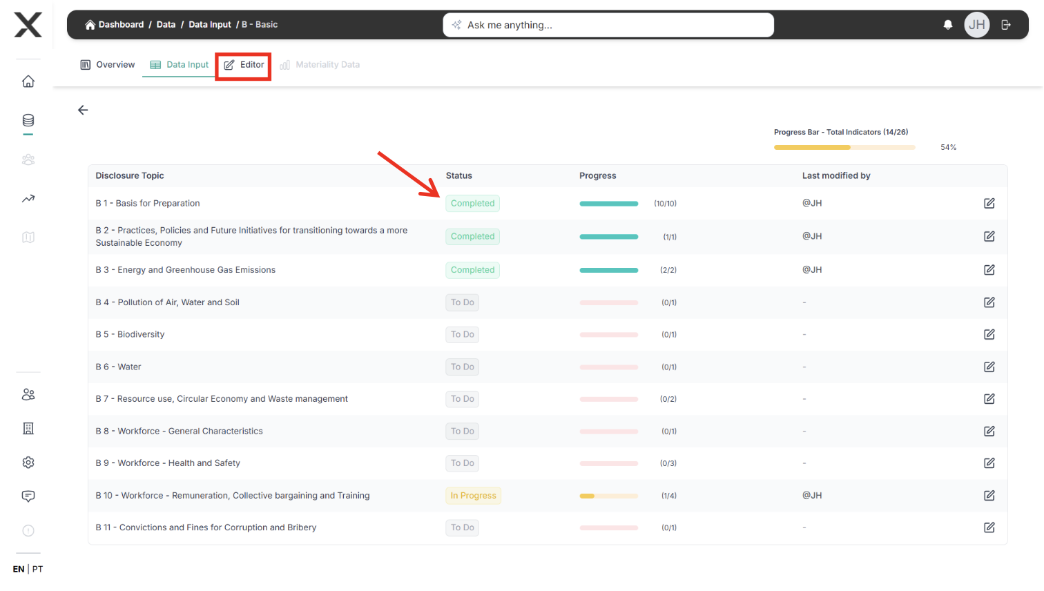The width and height of the screenshot is (1044, 591).
Task: Click the In Progress status badge
Action: pos(474,496)
